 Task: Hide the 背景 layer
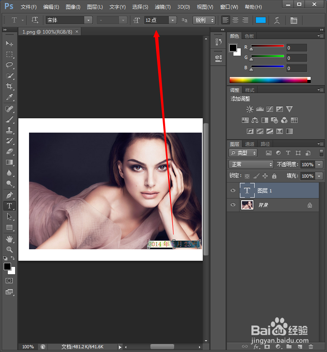[x=233, y=205]
